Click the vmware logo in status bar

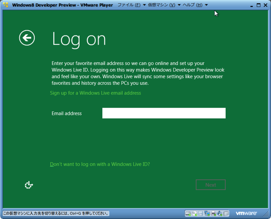tap(246, 213)
